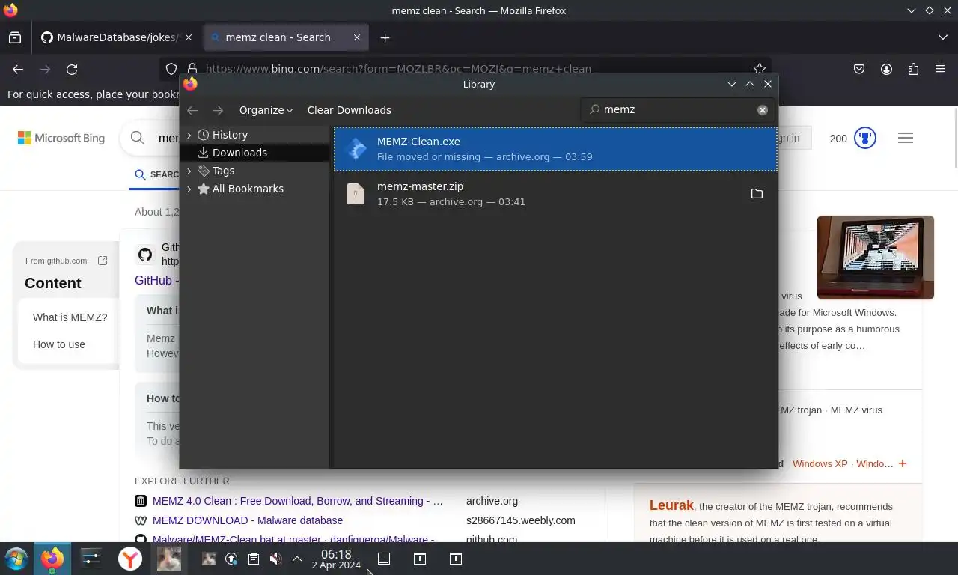The image size is (958, 575).
Task: Close the memz clean - Search tab
Action: (x=357, y=37)
